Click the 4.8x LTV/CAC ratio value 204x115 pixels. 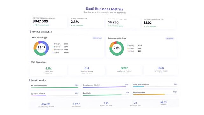click(x=48, y=68)
